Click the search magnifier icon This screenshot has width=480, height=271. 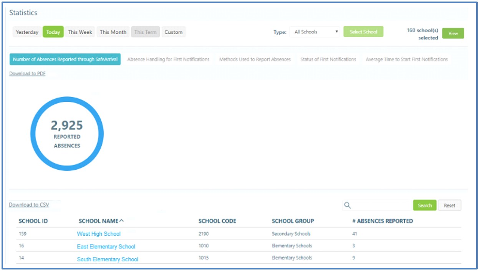pos(348,205)
